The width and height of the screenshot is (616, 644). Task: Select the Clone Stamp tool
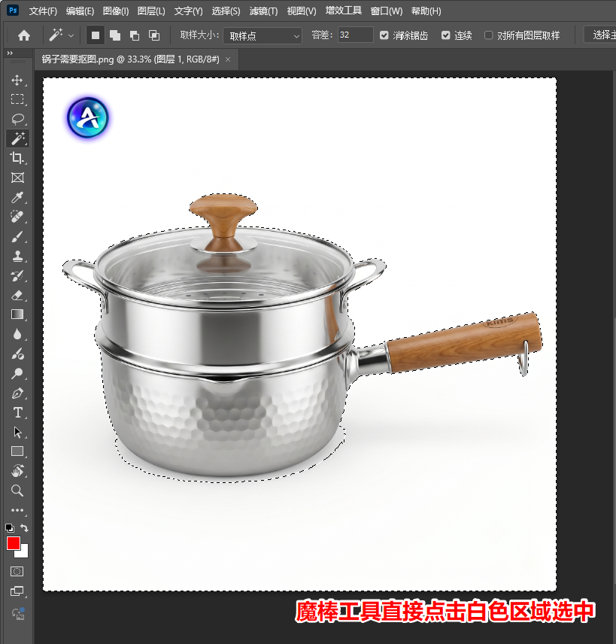tap(17, 257)
